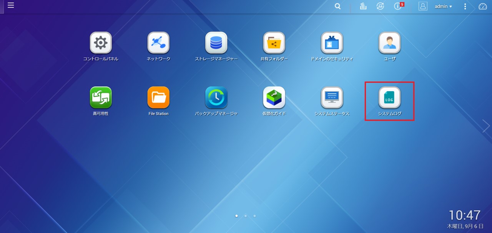492x233 pixels.
Task: Open 高可用性 app
Action: (x=101, y=97)
